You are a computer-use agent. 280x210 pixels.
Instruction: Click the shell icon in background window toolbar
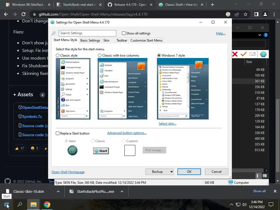tap(263, 54)
